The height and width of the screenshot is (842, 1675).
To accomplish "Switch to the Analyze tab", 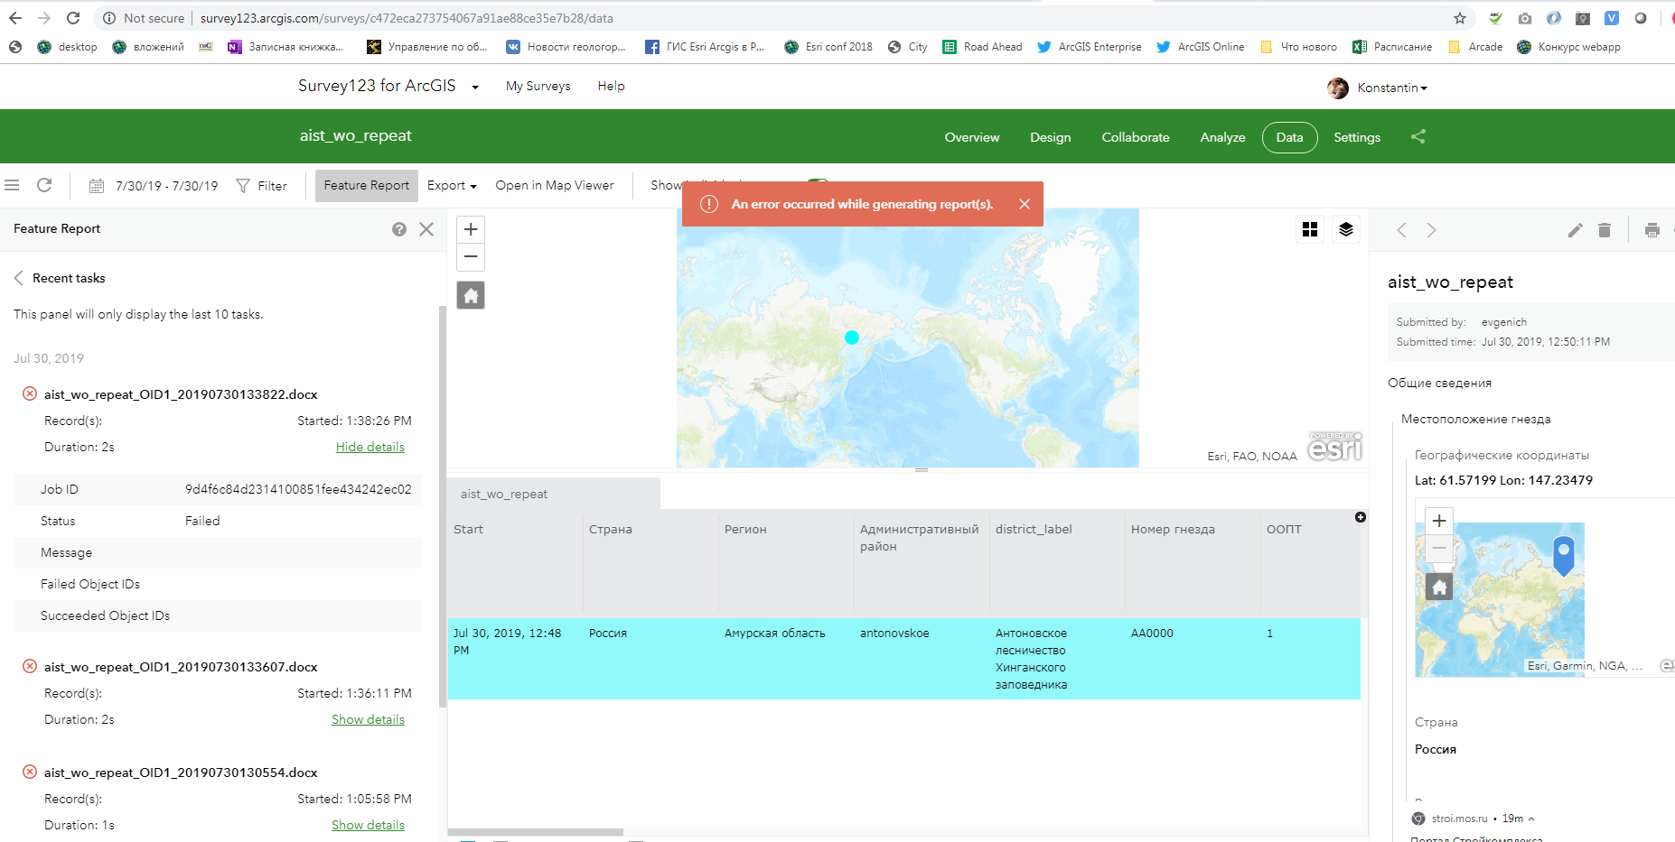I will pos(1223,137).
